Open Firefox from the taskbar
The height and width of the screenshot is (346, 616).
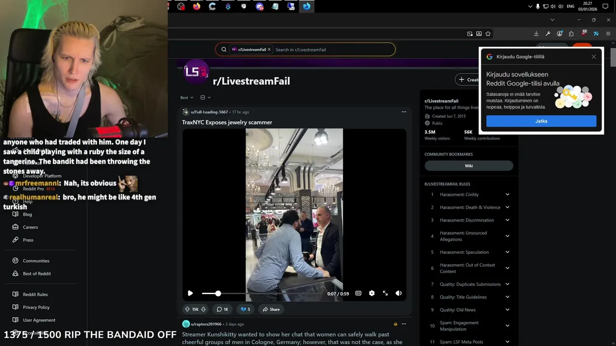coord(196,6)
